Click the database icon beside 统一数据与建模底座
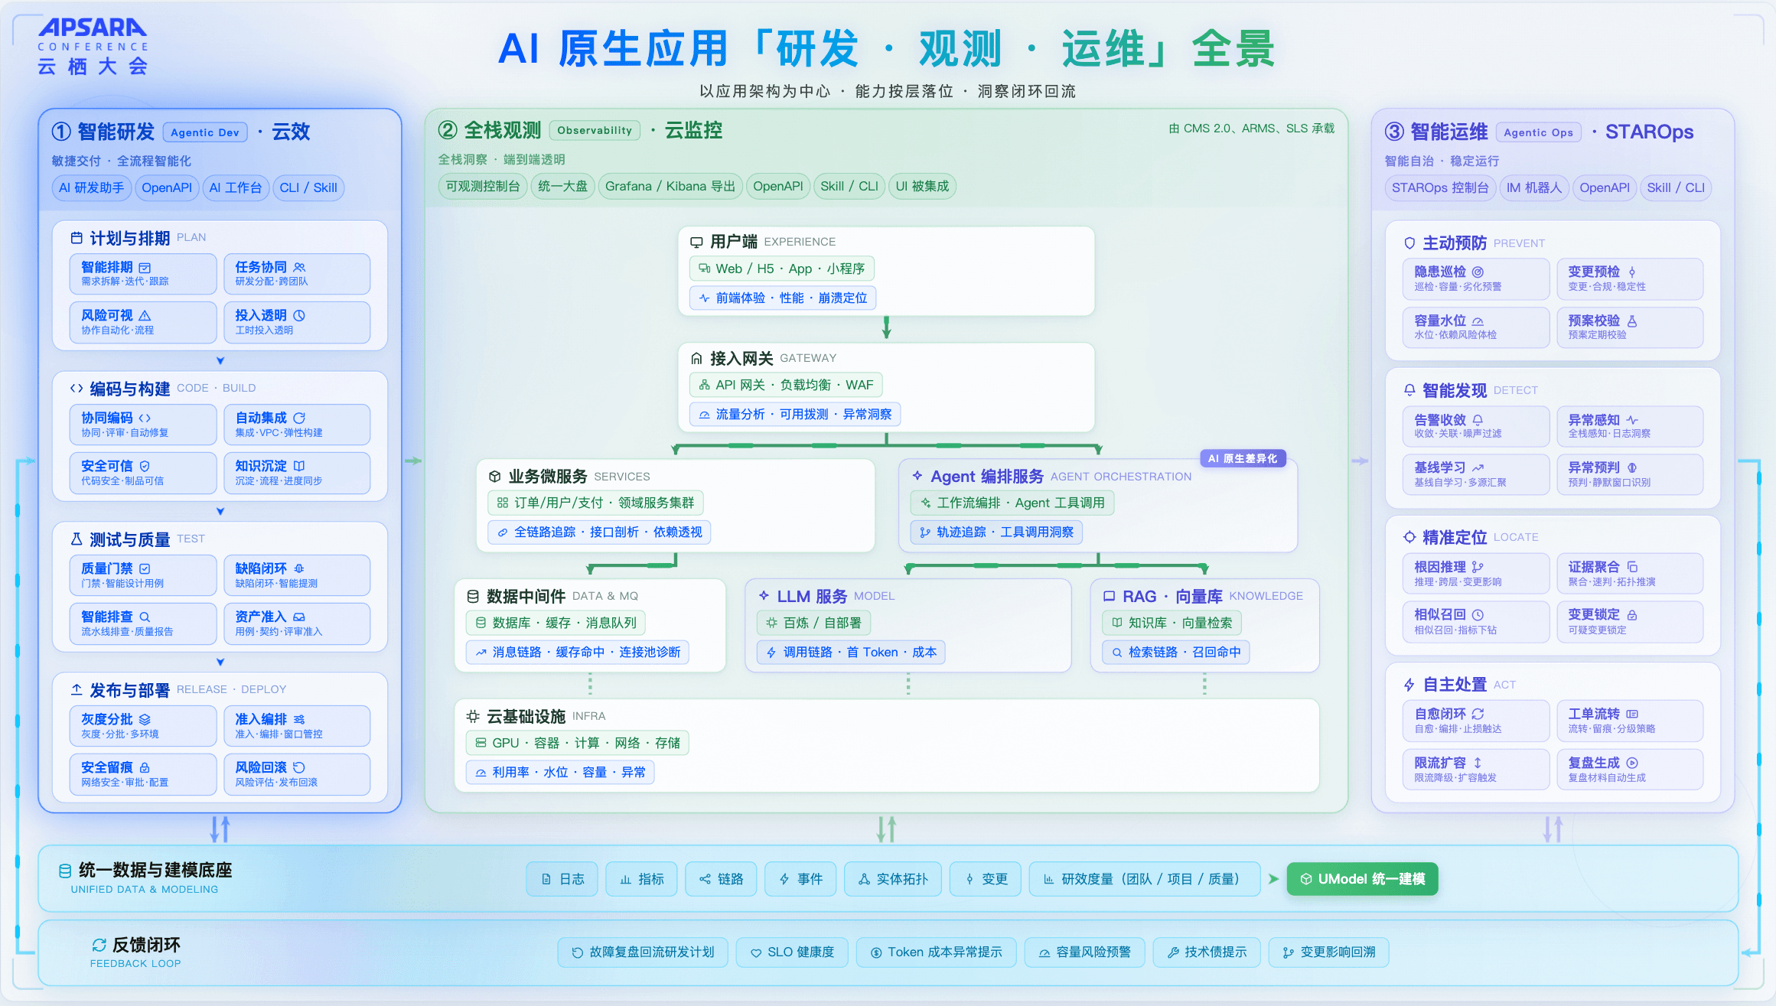This screenshot has height=1006, width=1776. tap(65, 871)
